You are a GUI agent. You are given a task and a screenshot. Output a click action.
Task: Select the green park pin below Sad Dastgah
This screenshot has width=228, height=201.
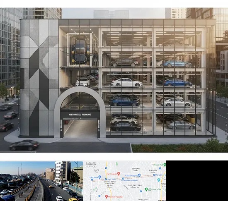pyautogui.click(x=146, y=189)
